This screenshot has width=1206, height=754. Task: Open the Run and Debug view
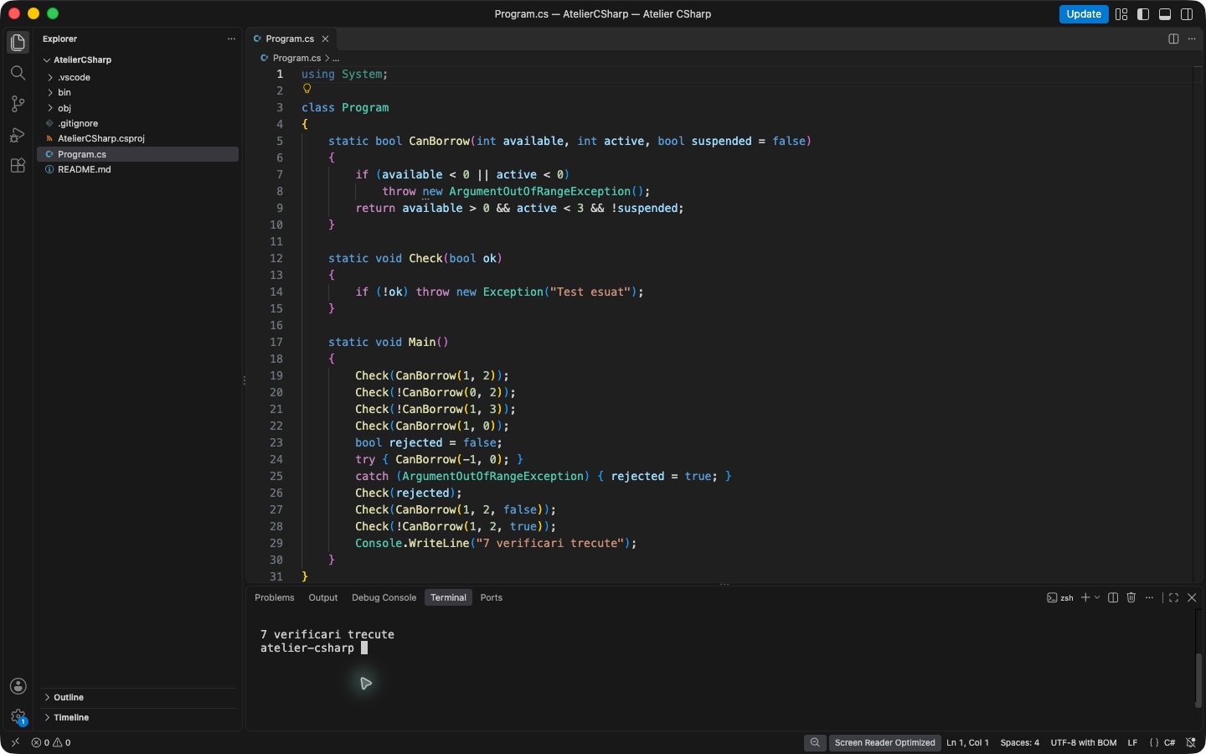pyautogui.click(x=18, y=135)
